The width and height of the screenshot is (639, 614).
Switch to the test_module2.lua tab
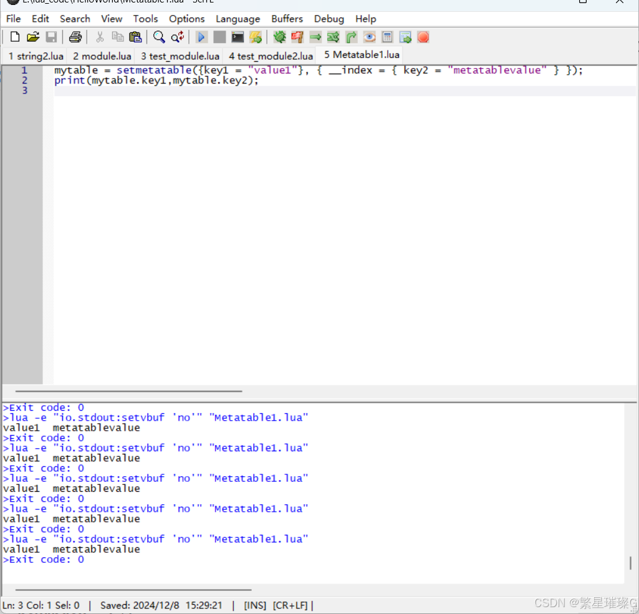[271, 55]
